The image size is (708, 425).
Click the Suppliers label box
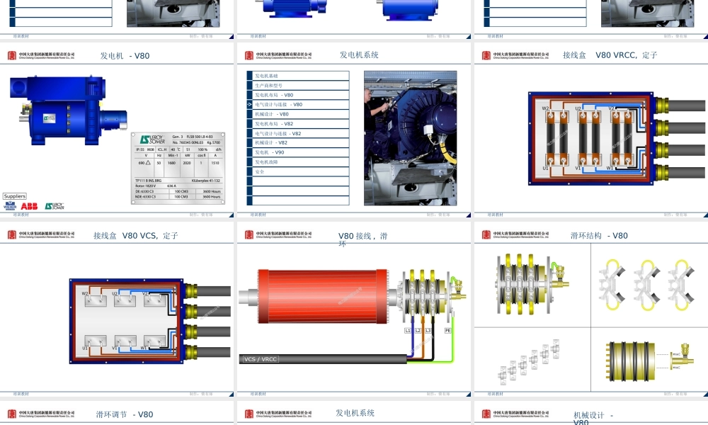pos(14,196)
